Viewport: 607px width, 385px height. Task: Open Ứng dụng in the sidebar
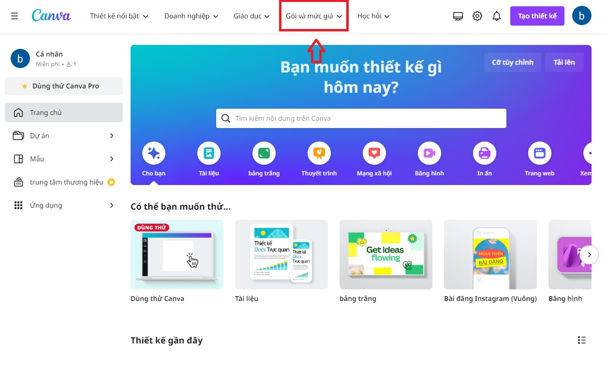click(64, 205)
